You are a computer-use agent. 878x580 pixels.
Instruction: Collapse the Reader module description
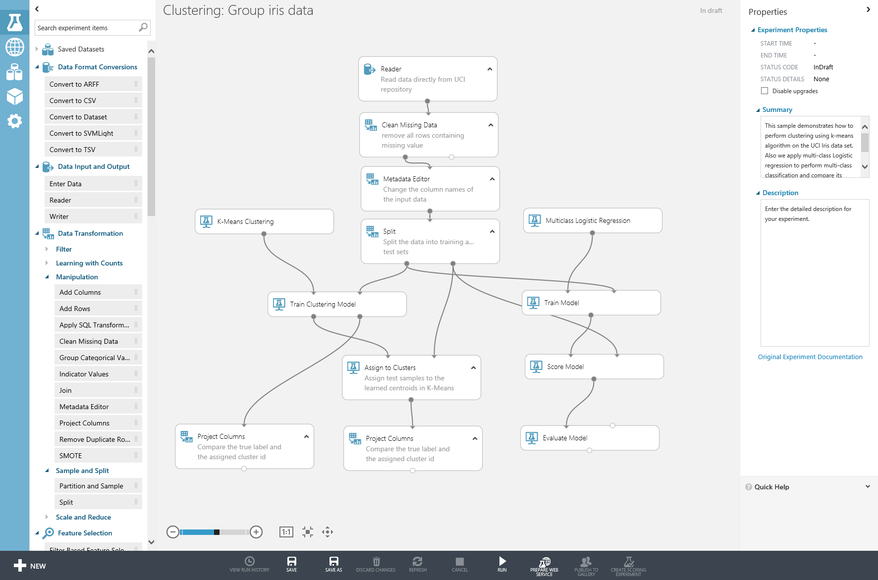point(490,69)
